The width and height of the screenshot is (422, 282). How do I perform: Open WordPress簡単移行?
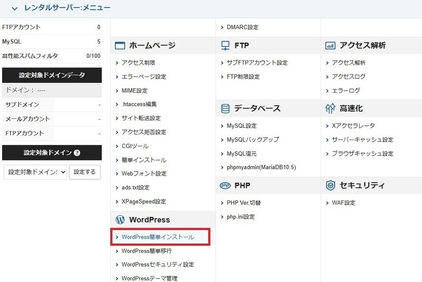point(147,251)
